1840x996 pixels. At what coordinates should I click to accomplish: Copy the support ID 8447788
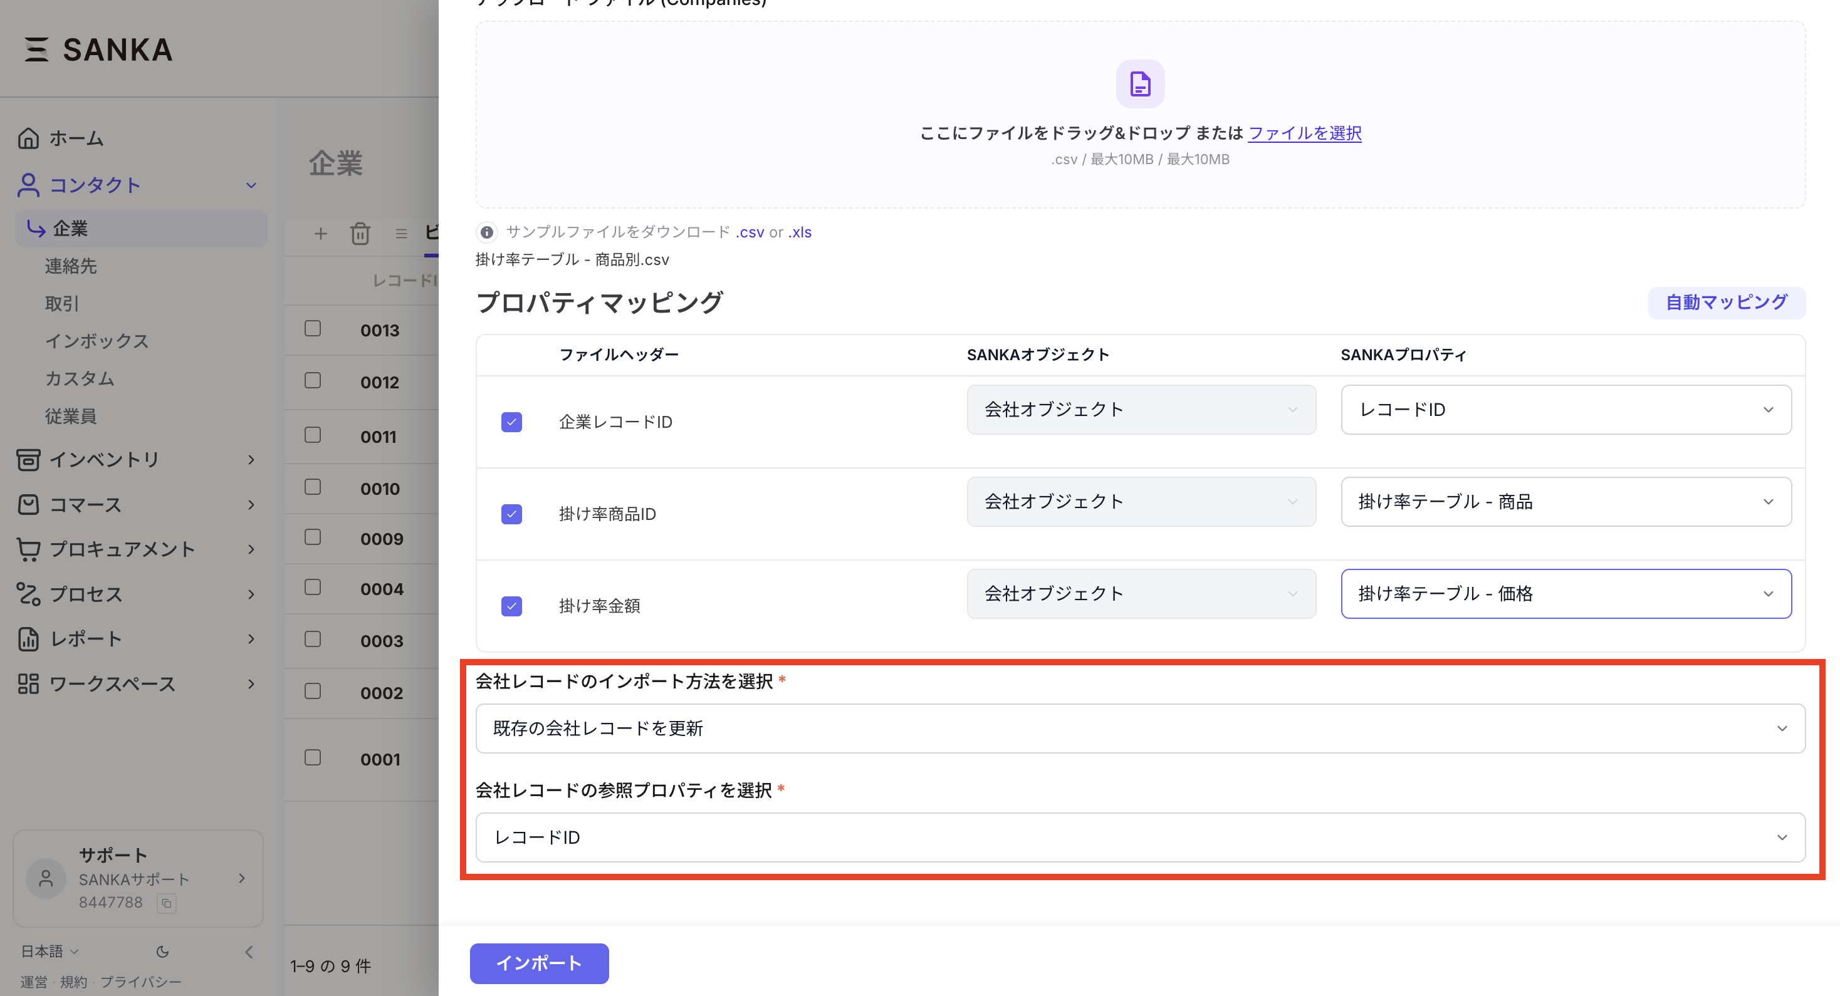click(167, 903)
